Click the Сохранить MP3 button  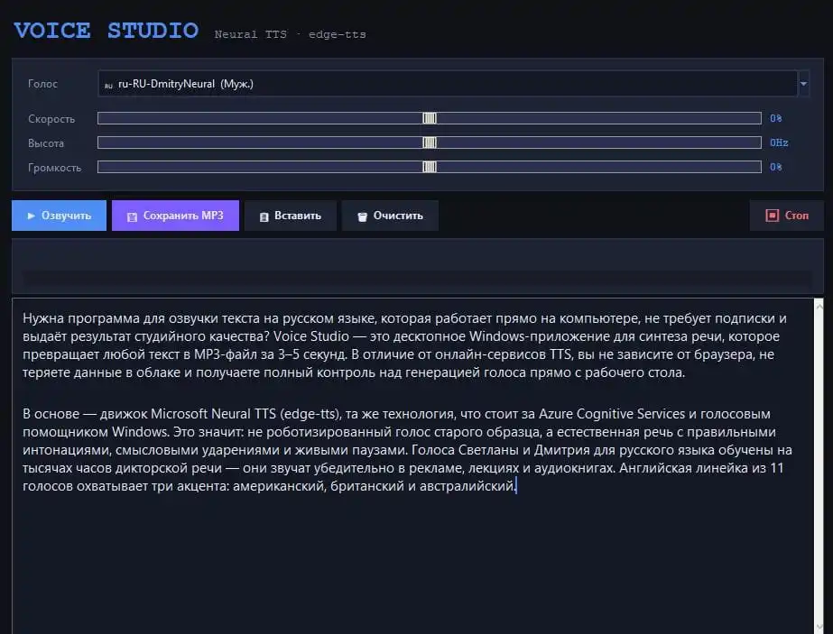(175, 216)
